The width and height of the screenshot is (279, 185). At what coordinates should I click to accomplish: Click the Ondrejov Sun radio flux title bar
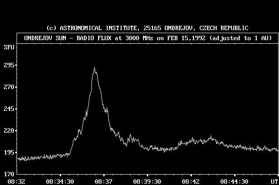pyautogui.click(x=147, y=38)
